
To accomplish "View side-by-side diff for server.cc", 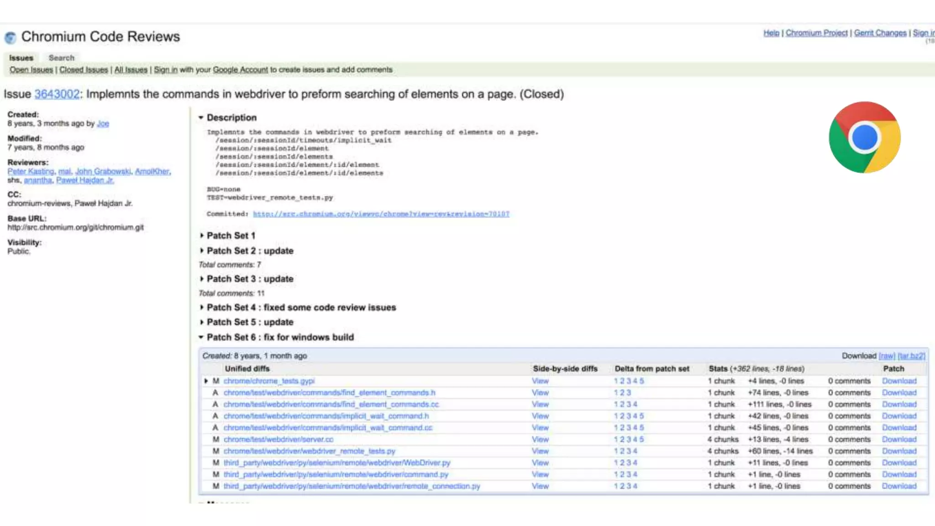I will pos(540,439).
